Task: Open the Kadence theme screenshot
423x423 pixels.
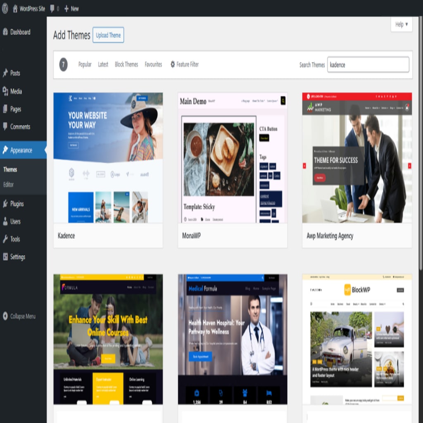Action: coord(108,158)
